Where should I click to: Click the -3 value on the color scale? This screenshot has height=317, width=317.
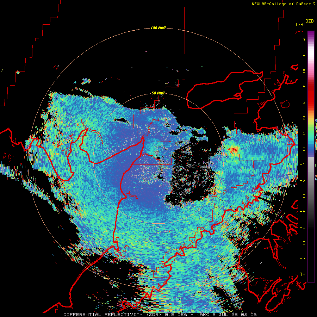click(303, 196)
